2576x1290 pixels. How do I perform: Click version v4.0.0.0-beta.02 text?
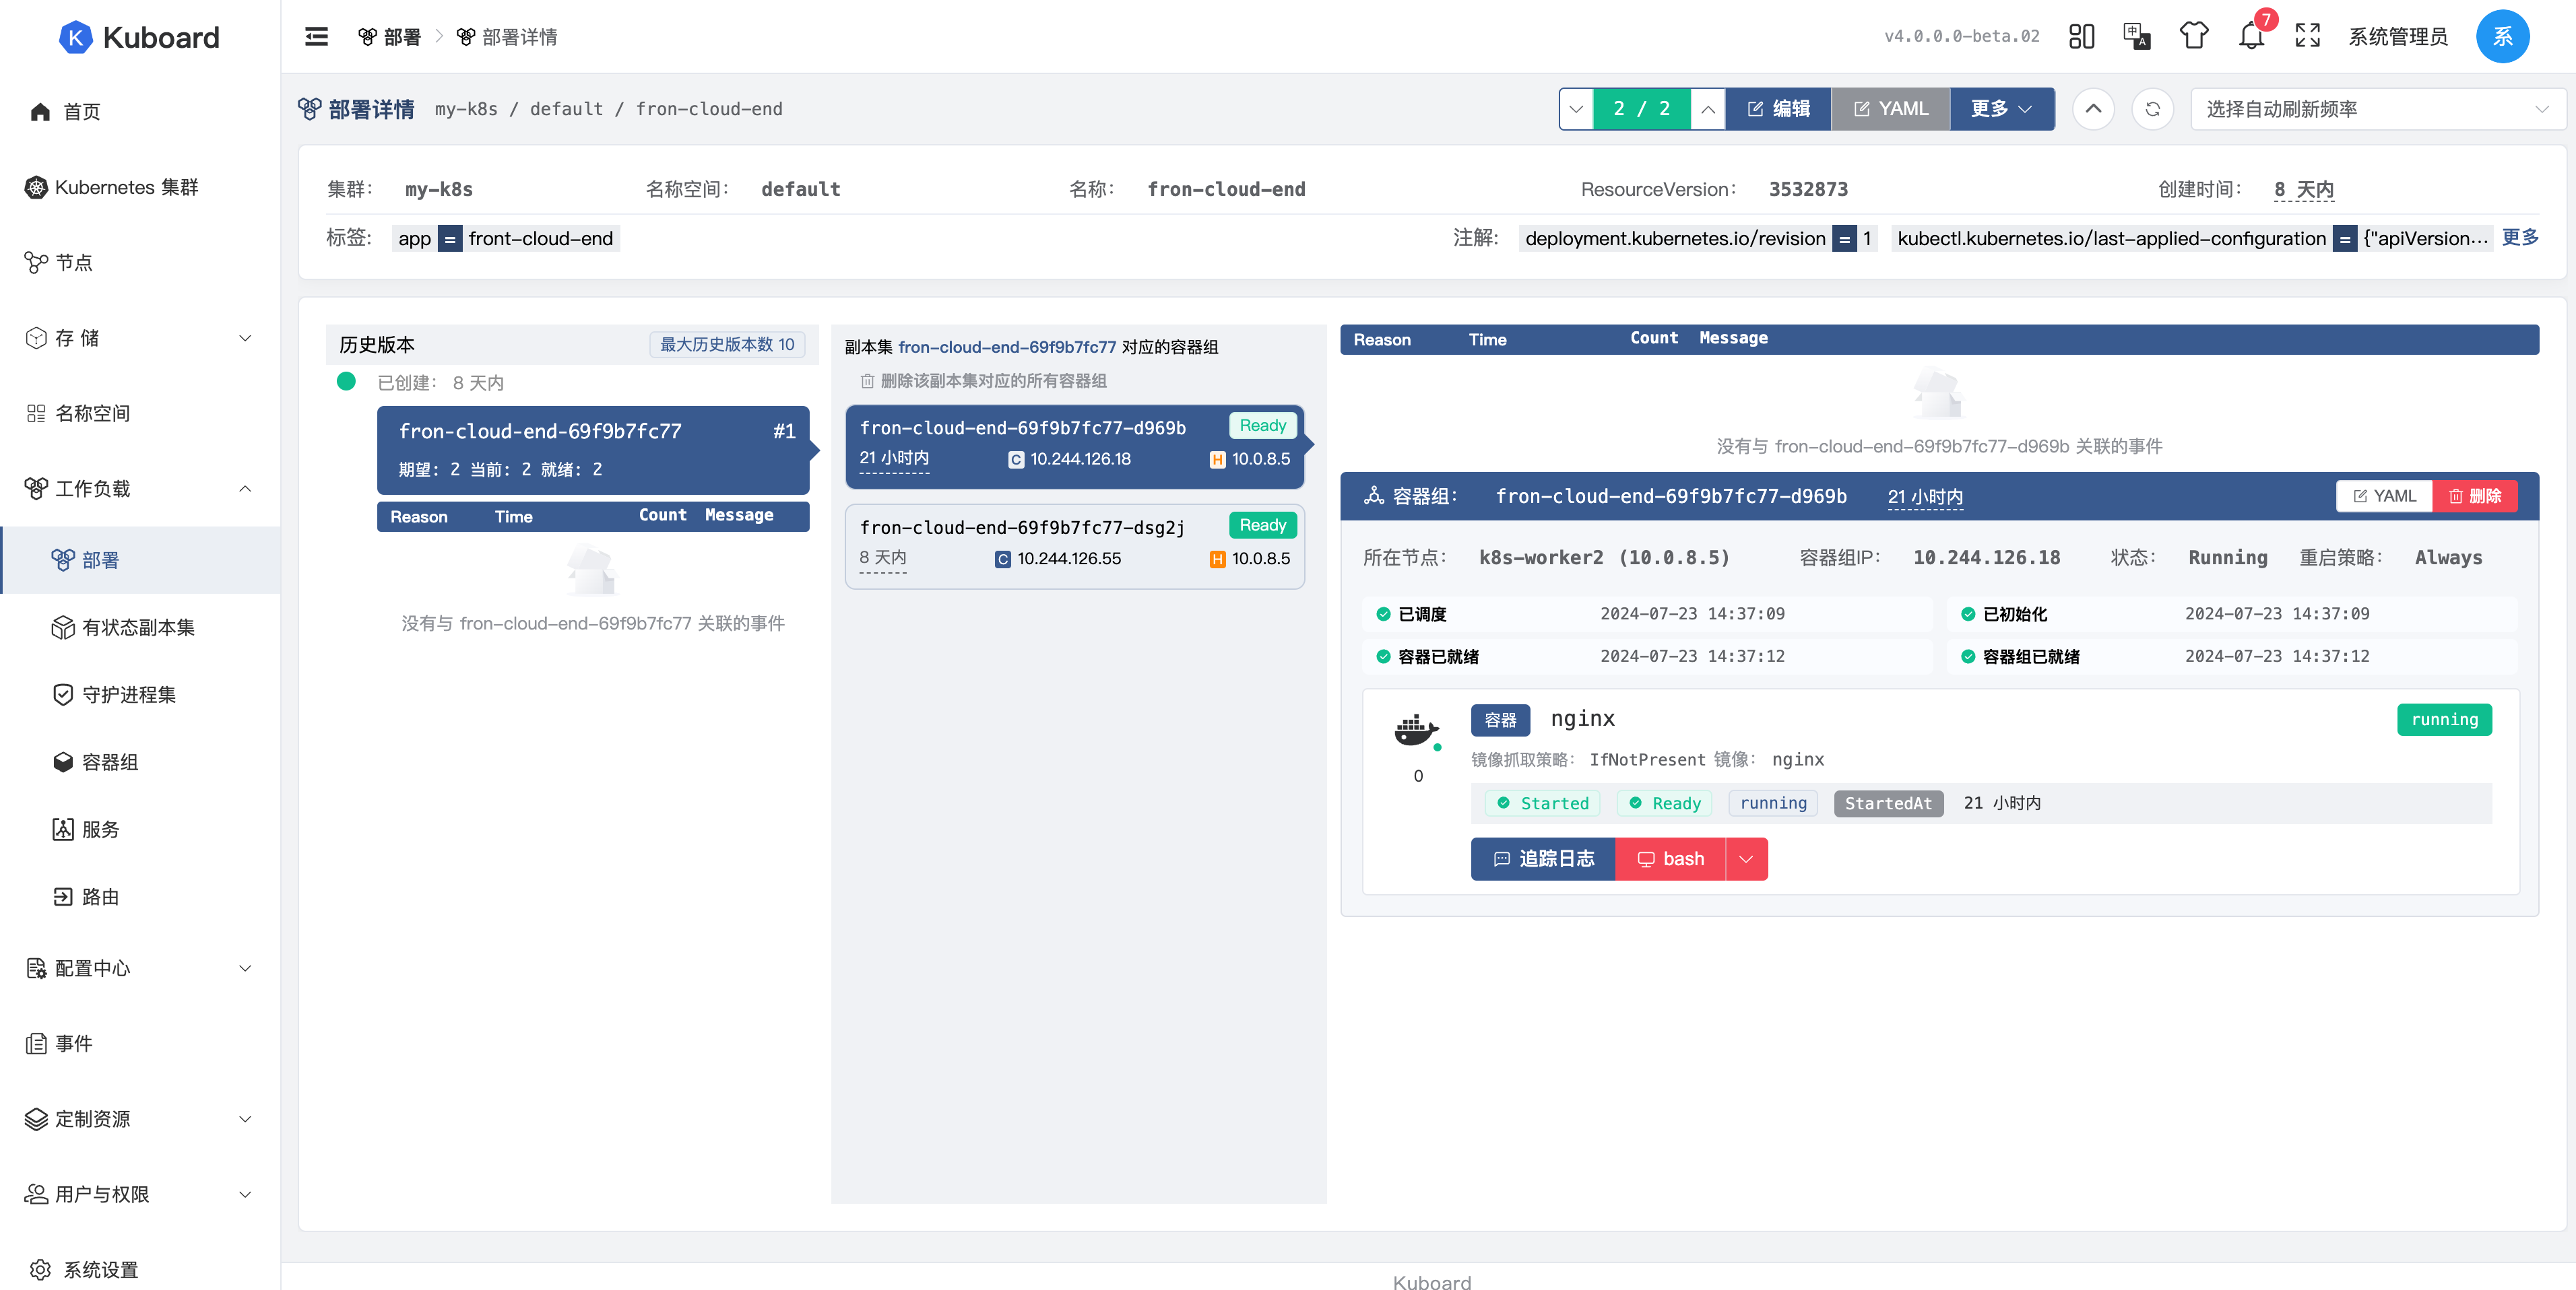1961,37
